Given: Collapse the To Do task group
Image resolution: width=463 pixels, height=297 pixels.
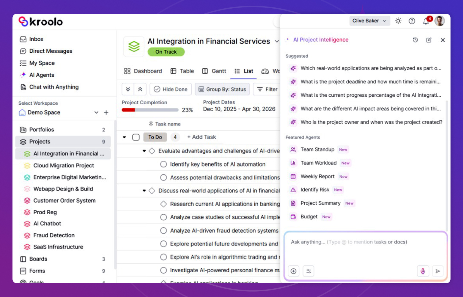Looking at the screenshot, I should (x=125, y=137).
